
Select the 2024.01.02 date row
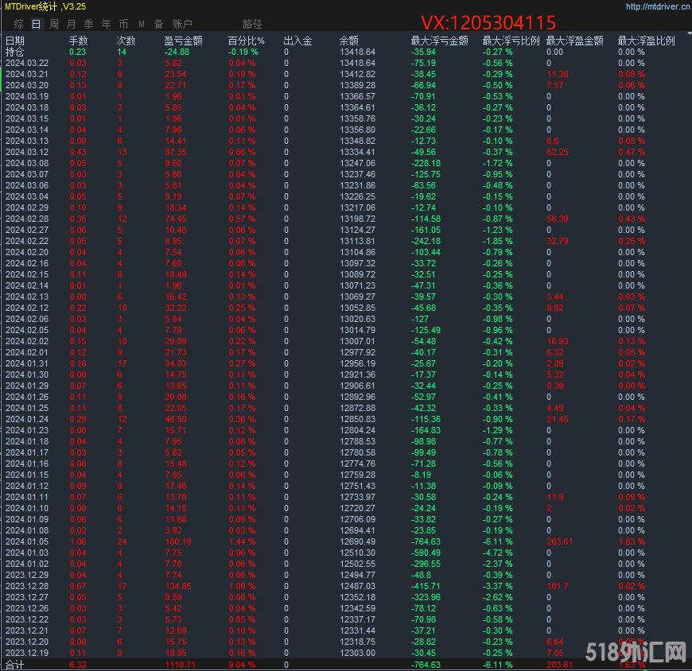[27, 564]
